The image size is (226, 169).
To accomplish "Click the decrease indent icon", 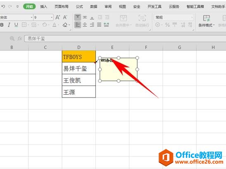I will pos(100,17).
